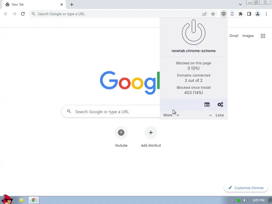The image size is (272, 204).
Task: Click the Angry Birds start button
Action: pyautogui.click(x=7, y=199)
